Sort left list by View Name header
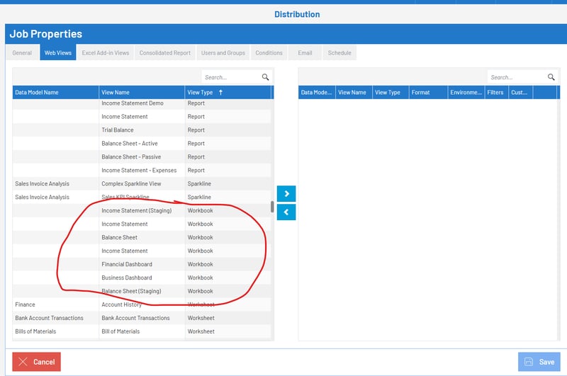The height and width of the screenshot is (376, 567). 116,92
